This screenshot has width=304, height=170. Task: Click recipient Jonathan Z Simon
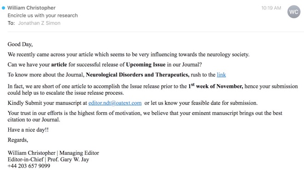(x=39, y=23)
